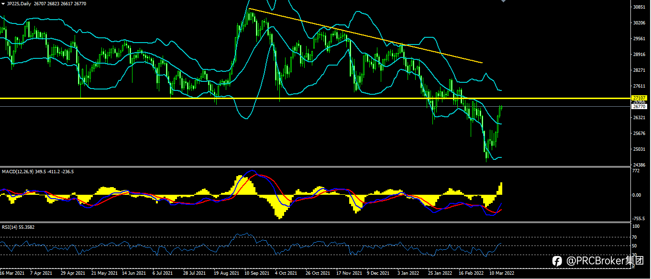Click the 14 Jun 2021 date label
651x279 pixels.
134,273
